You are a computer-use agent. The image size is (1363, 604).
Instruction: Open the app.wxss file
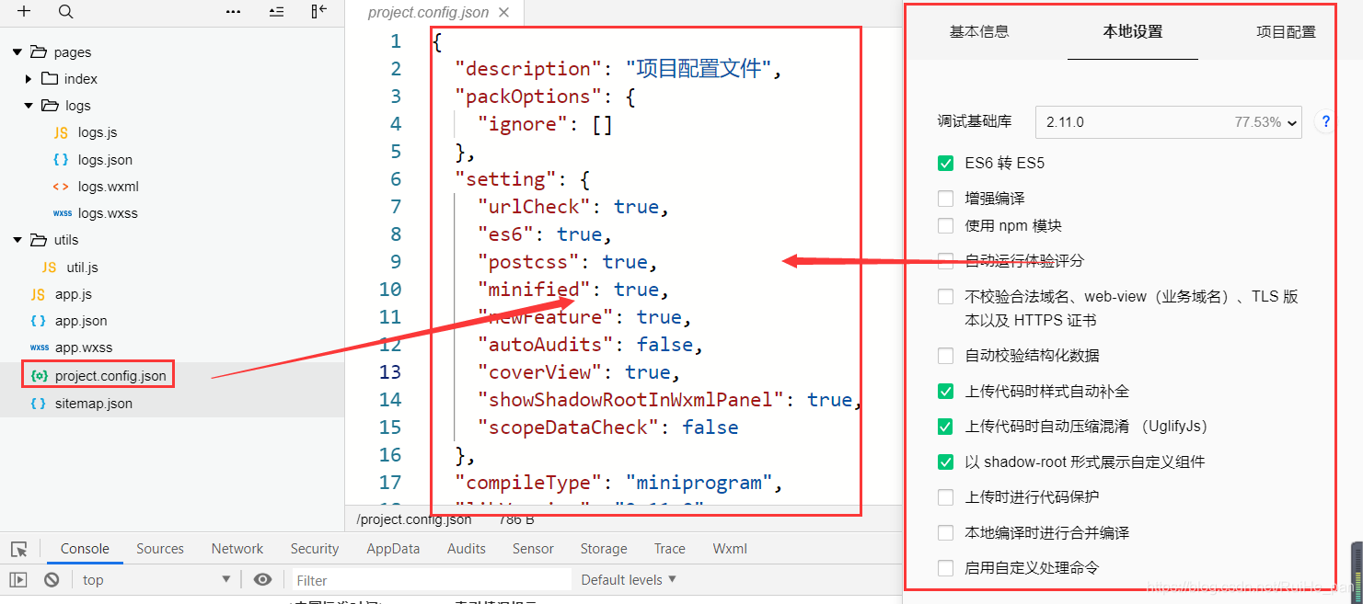pyautogui.click(x=84, y=348)
